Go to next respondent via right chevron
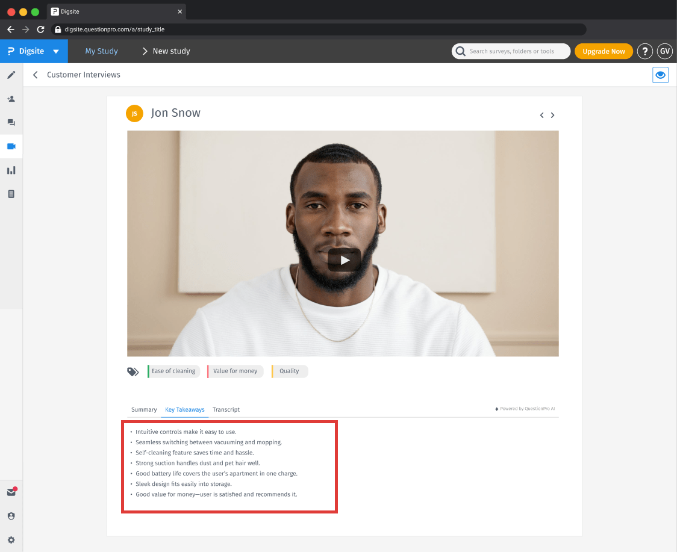The image size is (677, 552). pyautogui.click(x=552, y=115)
